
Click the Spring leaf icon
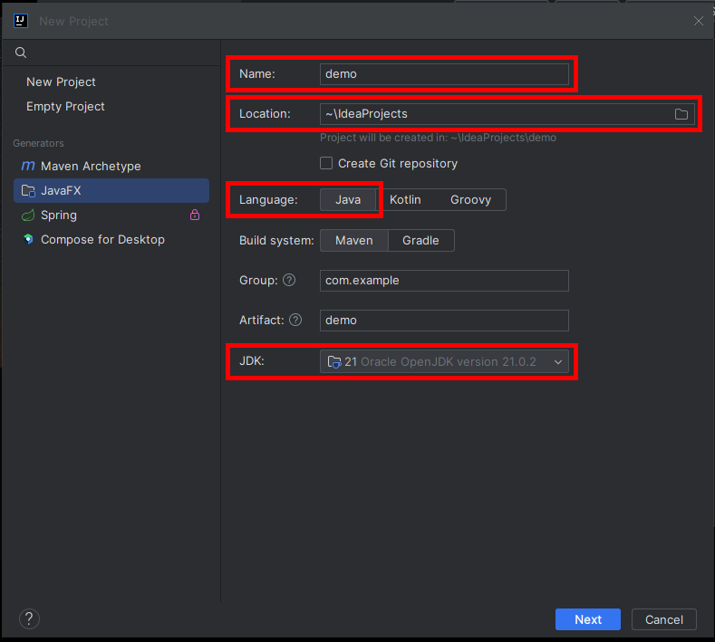(28, 216)
